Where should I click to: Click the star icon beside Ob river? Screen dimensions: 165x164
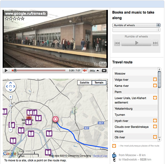pos(155,137)
